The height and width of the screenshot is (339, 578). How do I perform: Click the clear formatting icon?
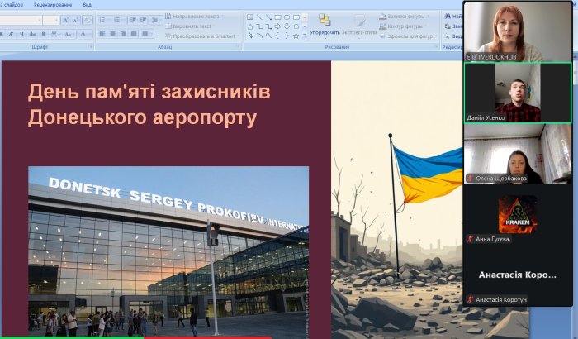[88, 19]
